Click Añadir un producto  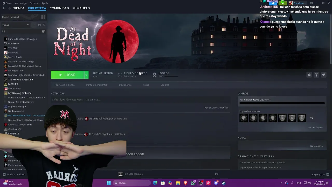[16, 174]
